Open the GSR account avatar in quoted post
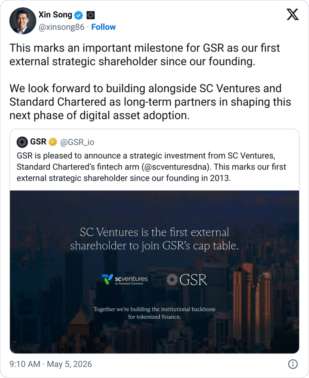The width and height of the screenshot is (309, 378). (22, 142)
